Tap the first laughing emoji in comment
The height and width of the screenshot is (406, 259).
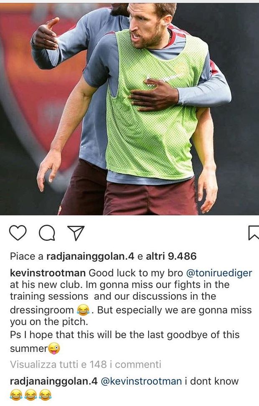tap(16, 396)
